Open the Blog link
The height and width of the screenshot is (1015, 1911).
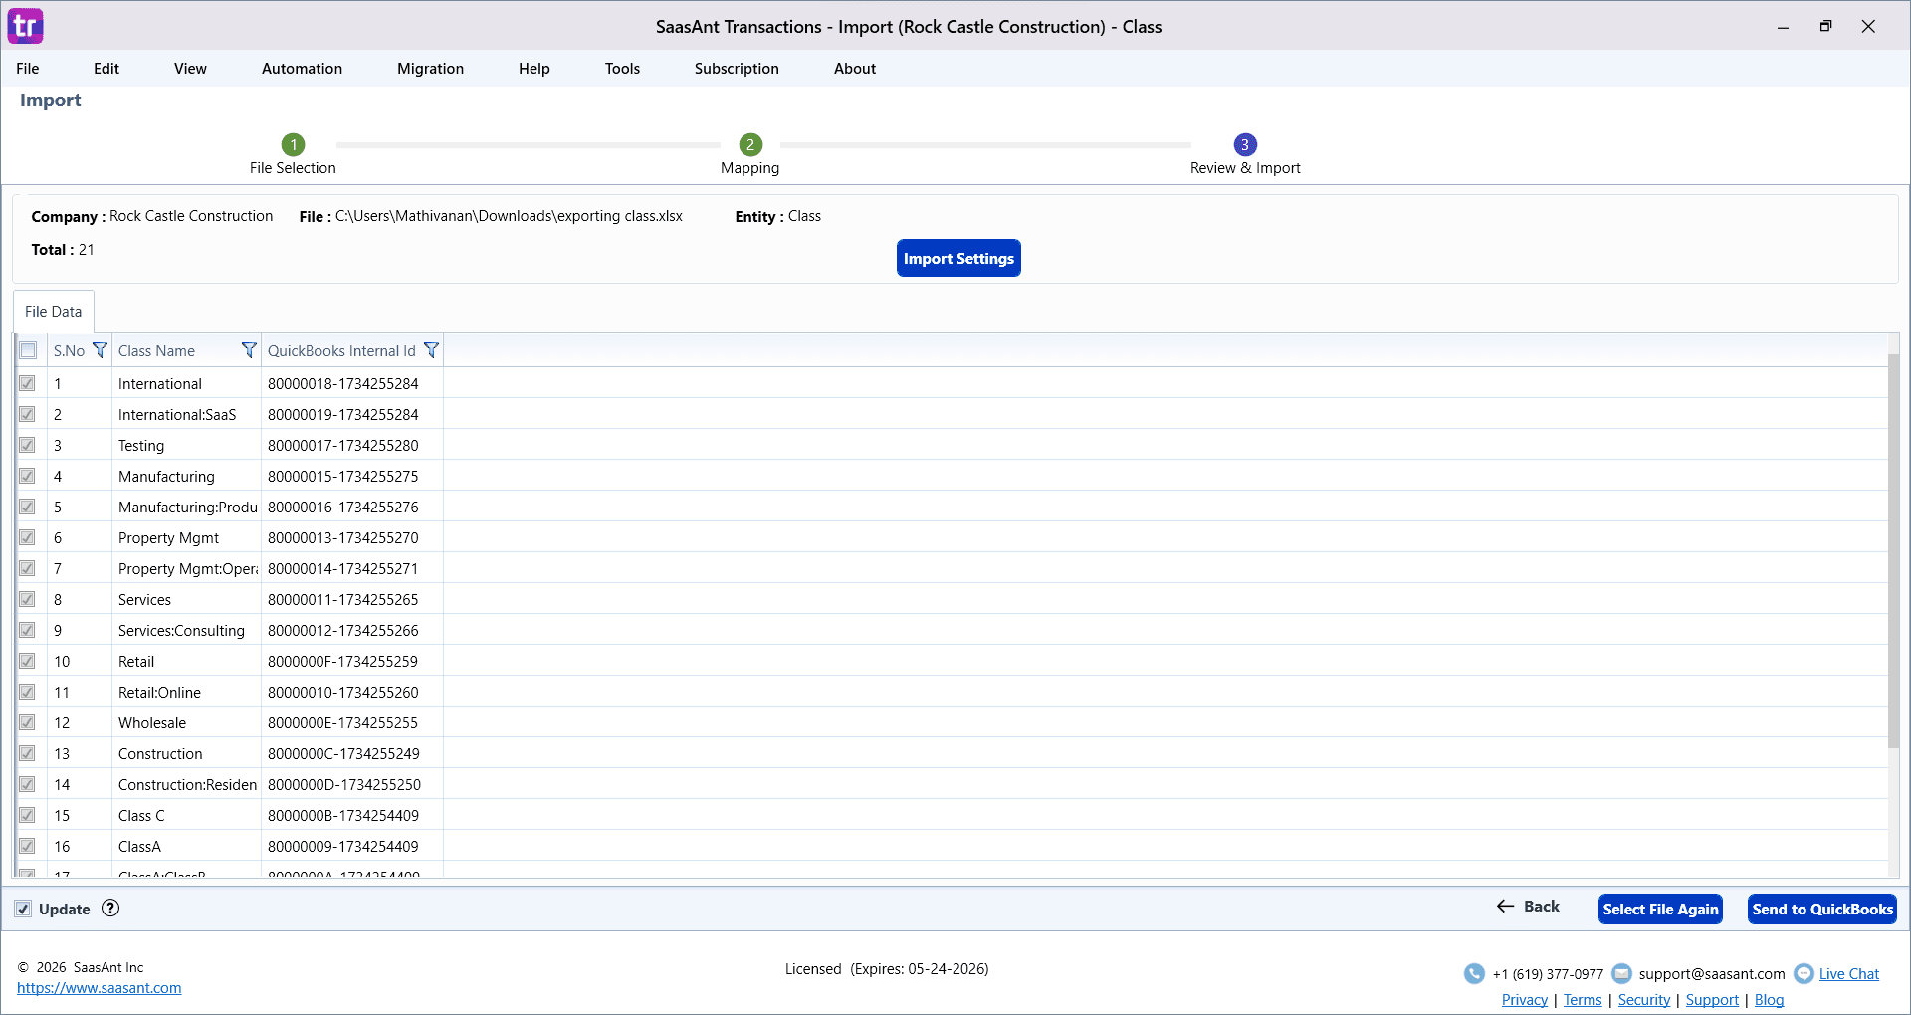1769,1000
